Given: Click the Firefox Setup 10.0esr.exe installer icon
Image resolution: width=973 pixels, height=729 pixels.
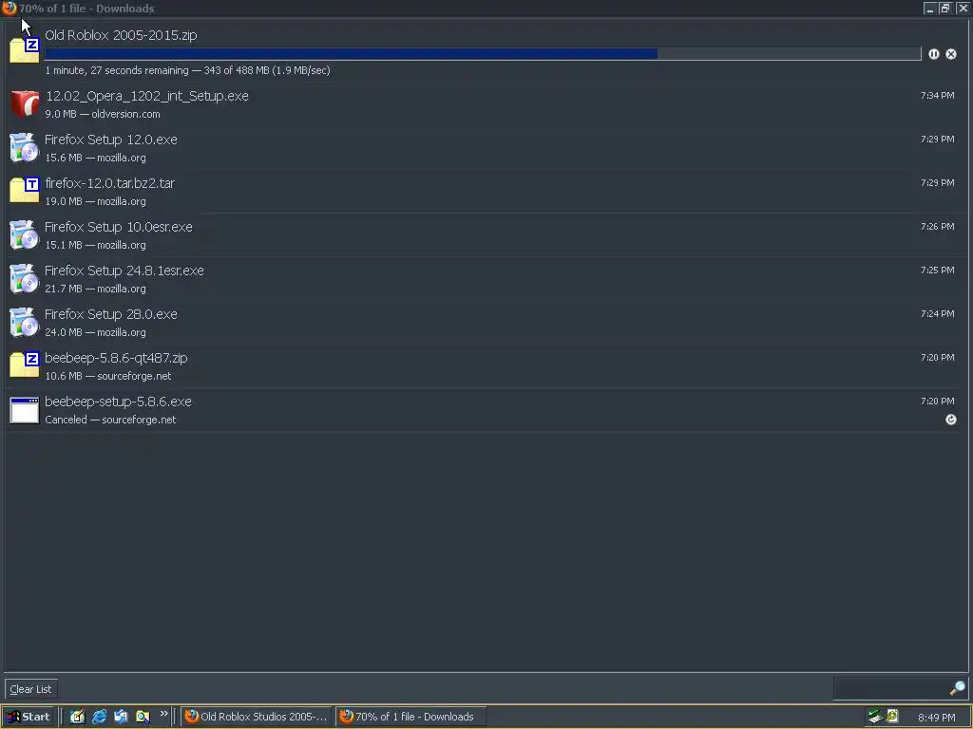Looking at the screenshot, I should coord(25,235).
